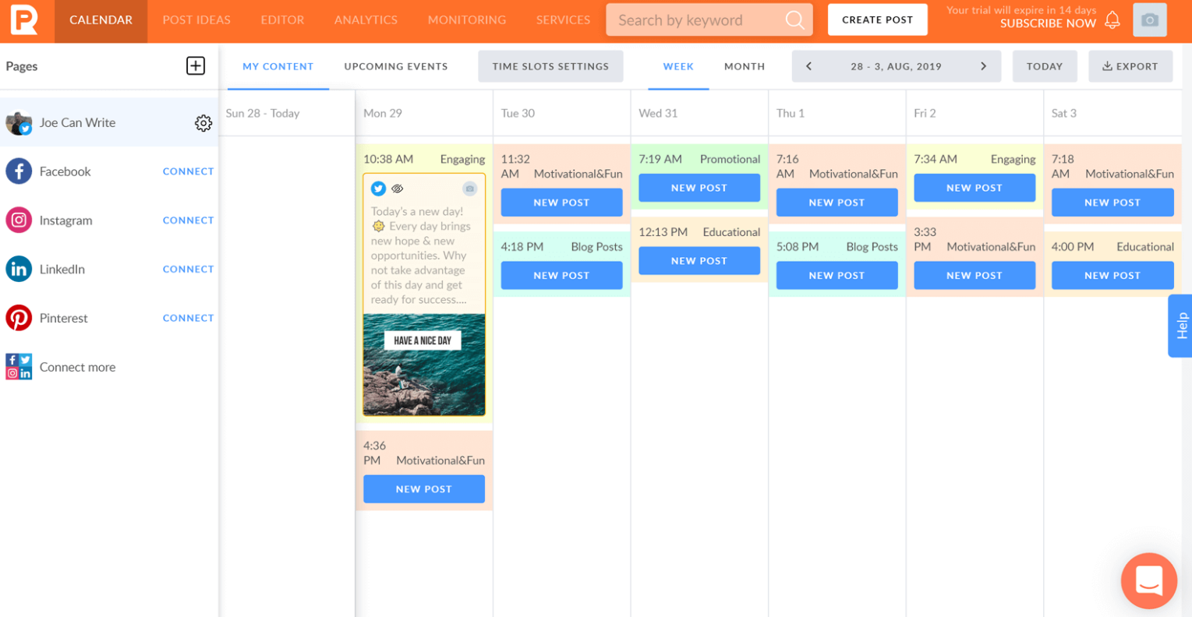Click the Twitter icon on Monday's post
This screenshot has width=1192, height=617.
point(378,189)
